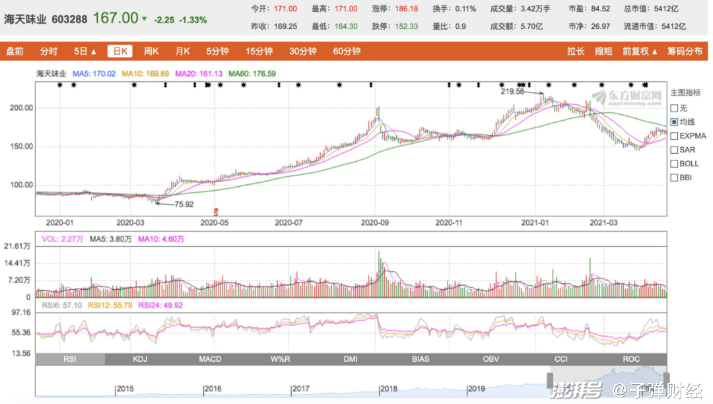Screen dimensions: 713x404
Task: Click the eastmoney watermark logo
Action: [x=626, y=98]
